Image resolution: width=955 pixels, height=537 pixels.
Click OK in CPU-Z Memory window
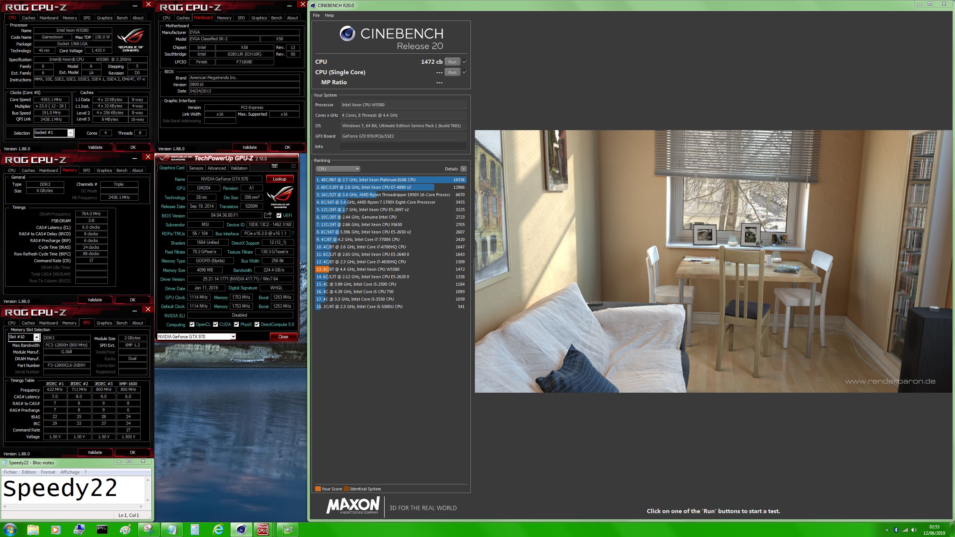coord(132,300)
